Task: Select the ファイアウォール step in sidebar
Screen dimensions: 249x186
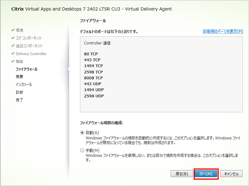Action: [27, 69]
